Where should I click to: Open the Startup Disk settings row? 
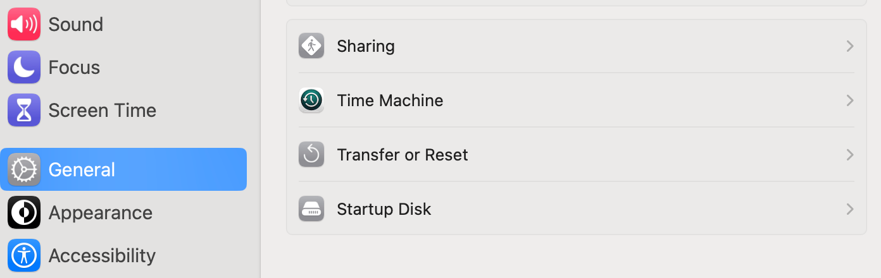point(576,209)
